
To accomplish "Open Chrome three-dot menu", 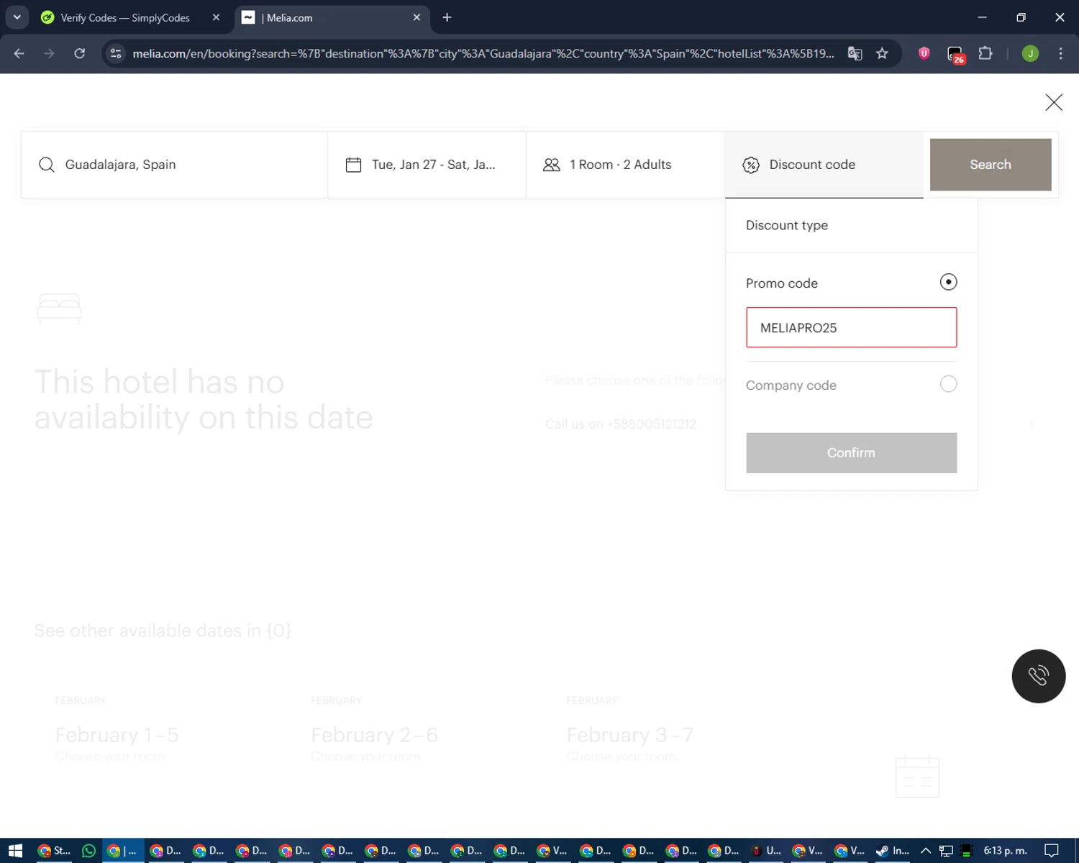I will (x=1060, y=53).
